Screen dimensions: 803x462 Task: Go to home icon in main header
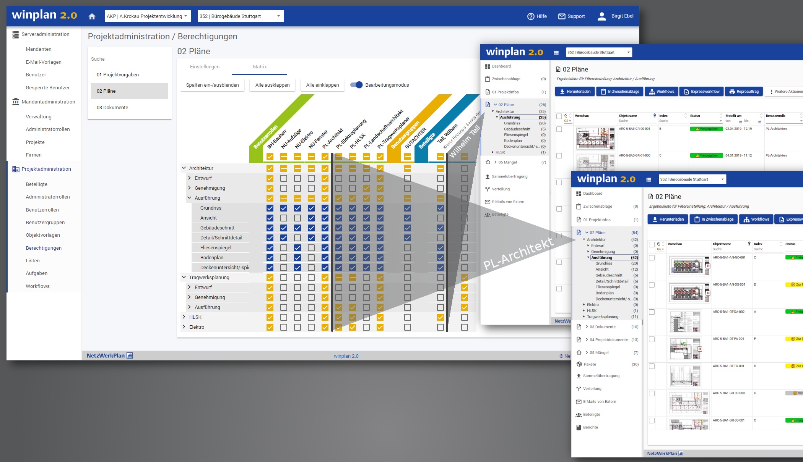(92, 16)
